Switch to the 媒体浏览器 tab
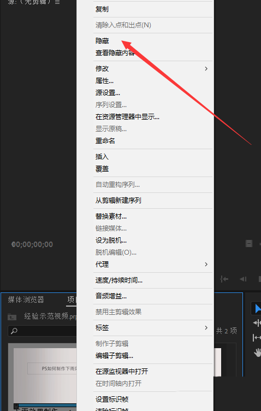The image size is (261, 411). [x=26, y=300]
